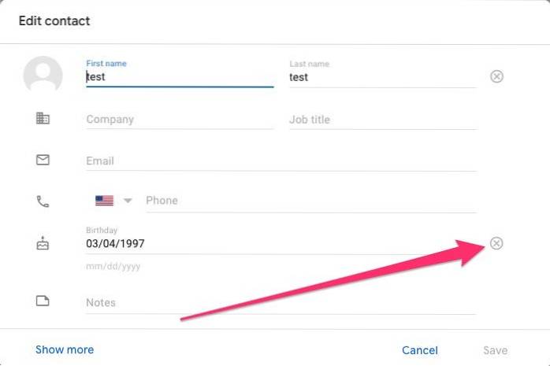Click the Notes text field
This screenshot has width=550, height=366.
[281, 302]
